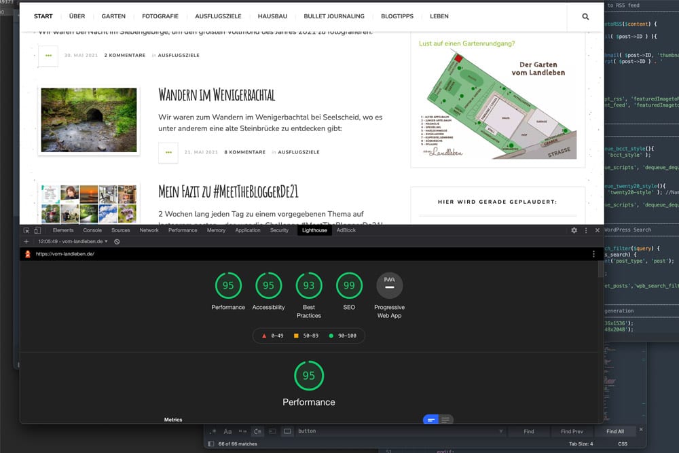Toggle the device toolbar icon
This screenshot has height=453, width=679.
pos(37,230)
